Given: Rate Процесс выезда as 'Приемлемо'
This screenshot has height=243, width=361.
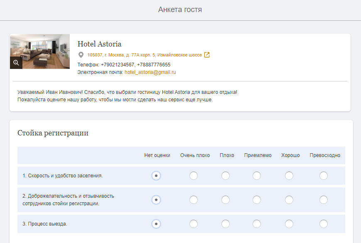Looking at the screenshot, I should click(256, 224).
